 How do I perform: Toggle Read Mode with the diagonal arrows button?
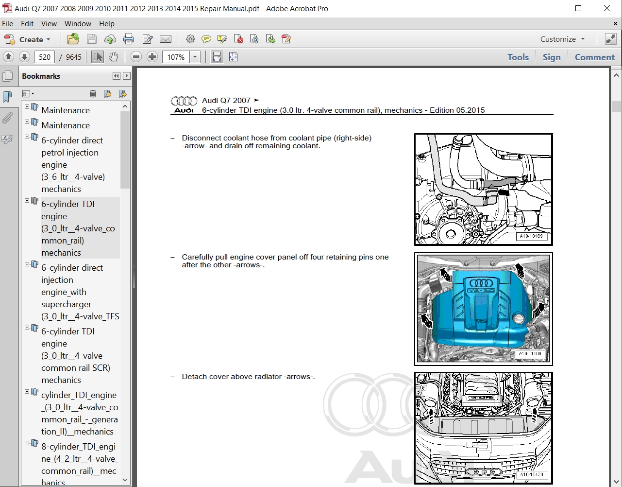[610, 39]
